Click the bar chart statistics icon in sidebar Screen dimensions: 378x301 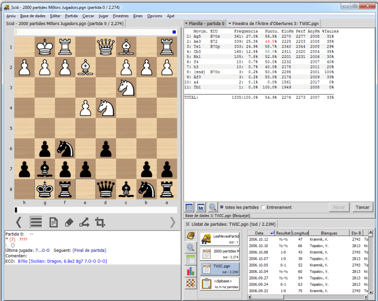pos(191,271)
